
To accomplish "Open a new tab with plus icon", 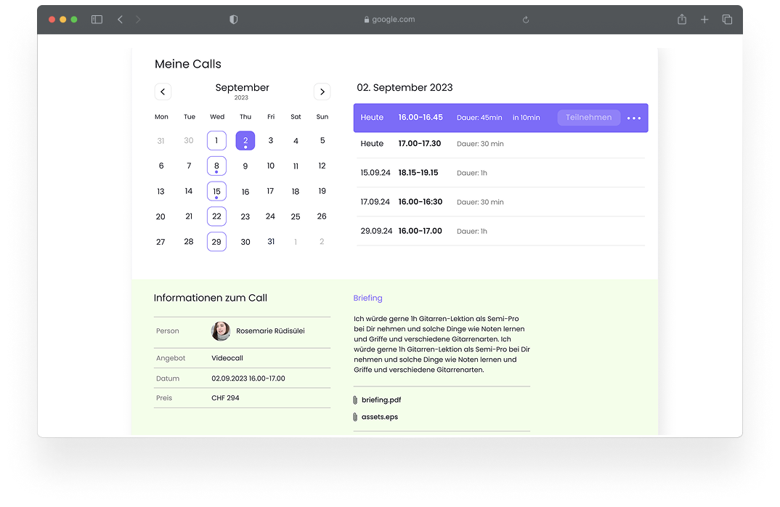I will point(704,20).
